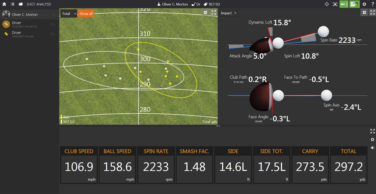Click the player icon beside Oliver C. Morton
Screen dimensions: 376x194
tap(159, 4)
